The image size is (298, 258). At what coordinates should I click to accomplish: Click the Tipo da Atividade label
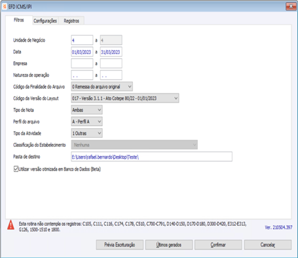click(x=27, y=133)
